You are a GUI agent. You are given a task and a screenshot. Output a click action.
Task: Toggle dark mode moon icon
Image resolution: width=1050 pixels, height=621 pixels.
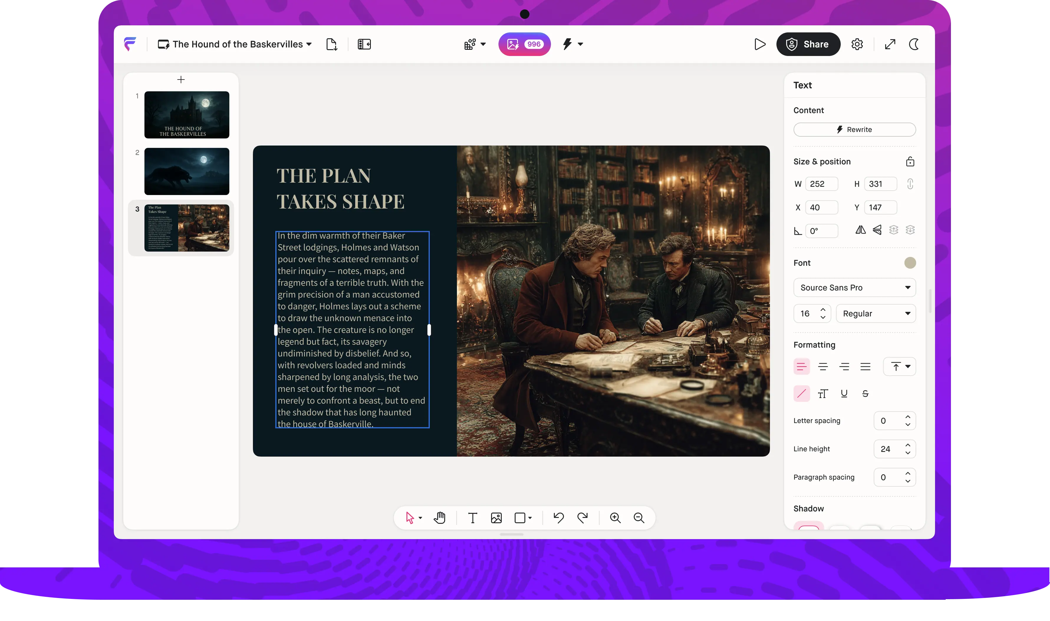coord(914,44)
